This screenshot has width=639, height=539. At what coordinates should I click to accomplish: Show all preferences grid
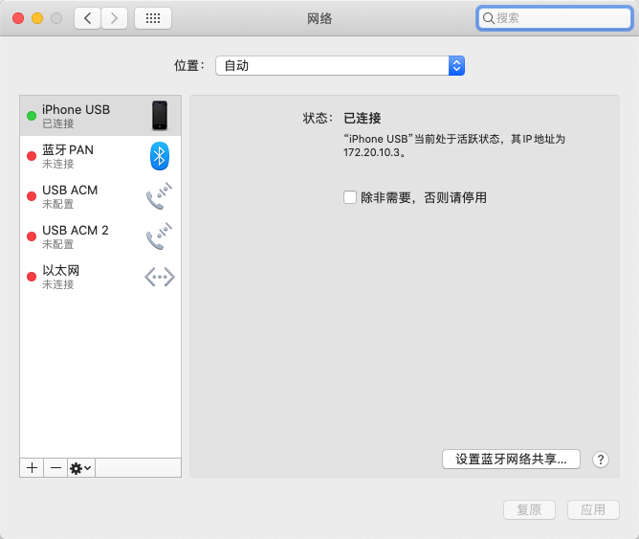point(153,18)
